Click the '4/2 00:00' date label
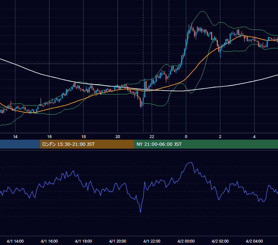Viewport: 278px width, 245px height. (186, 241)
